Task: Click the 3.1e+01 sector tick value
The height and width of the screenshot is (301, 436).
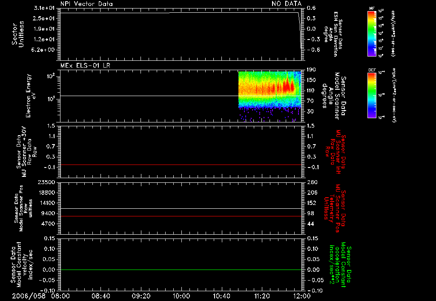Action: pyautogui.click(x=44, y=8)
